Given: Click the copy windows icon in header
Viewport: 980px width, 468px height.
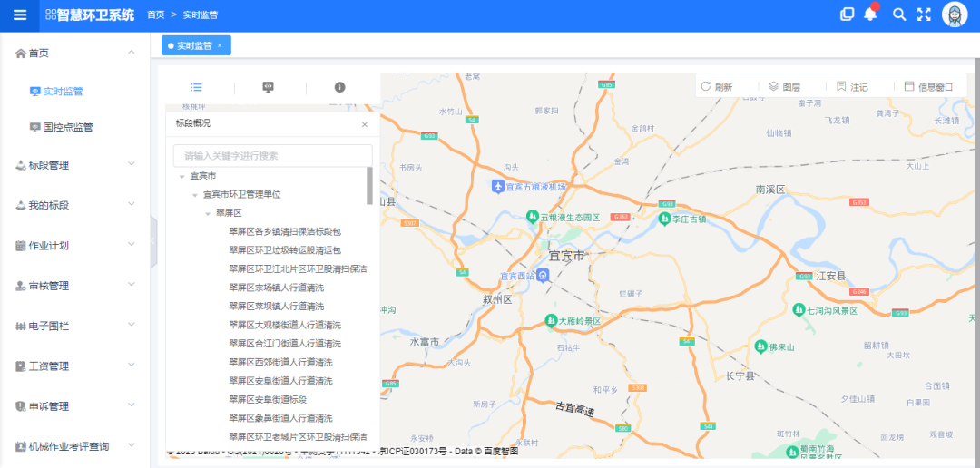Looking at the screenshot, I should click(848, 15).
